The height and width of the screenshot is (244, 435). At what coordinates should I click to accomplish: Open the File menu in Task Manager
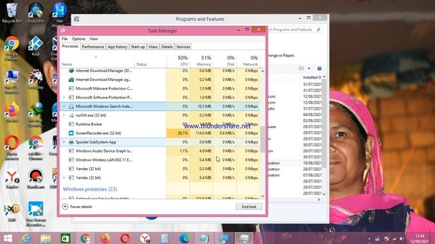tap(65, 39)
